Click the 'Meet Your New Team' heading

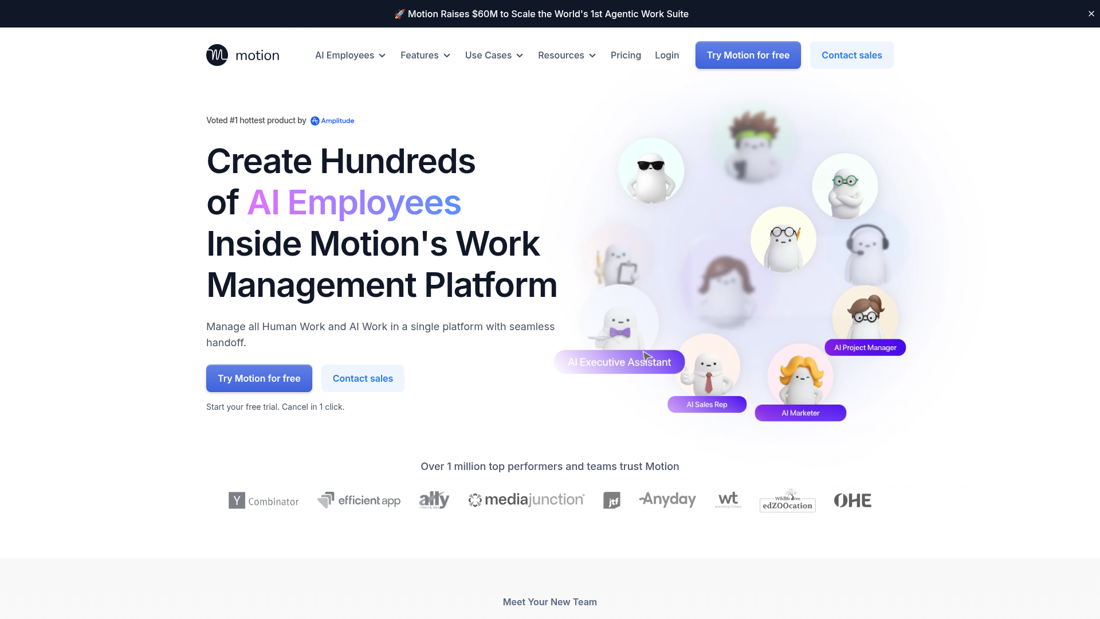[550, 602]
